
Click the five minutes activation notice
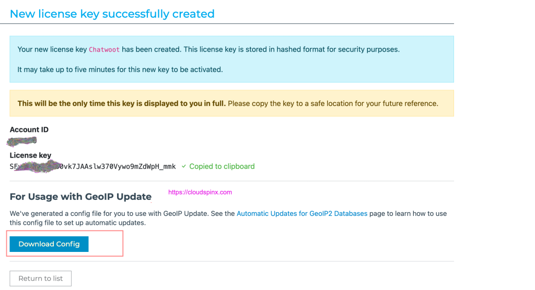tap(120, 69)
